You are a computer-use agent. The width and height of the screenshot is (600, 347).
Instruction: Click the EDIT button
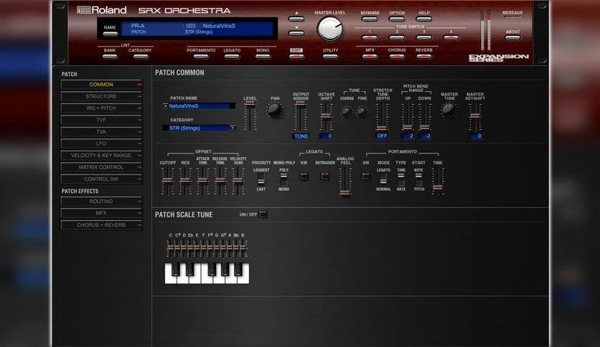[296, 56]
